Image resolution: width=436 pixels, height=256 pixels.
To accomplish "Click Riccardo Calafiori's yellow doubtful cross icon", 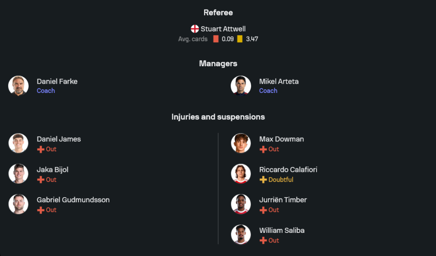I will [263, 180].
